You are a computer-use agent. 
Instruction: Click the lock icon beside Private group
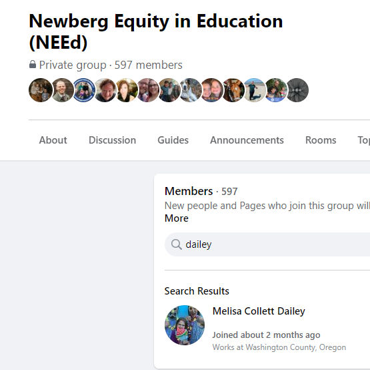pyautogui.click(x=33, y=64)
